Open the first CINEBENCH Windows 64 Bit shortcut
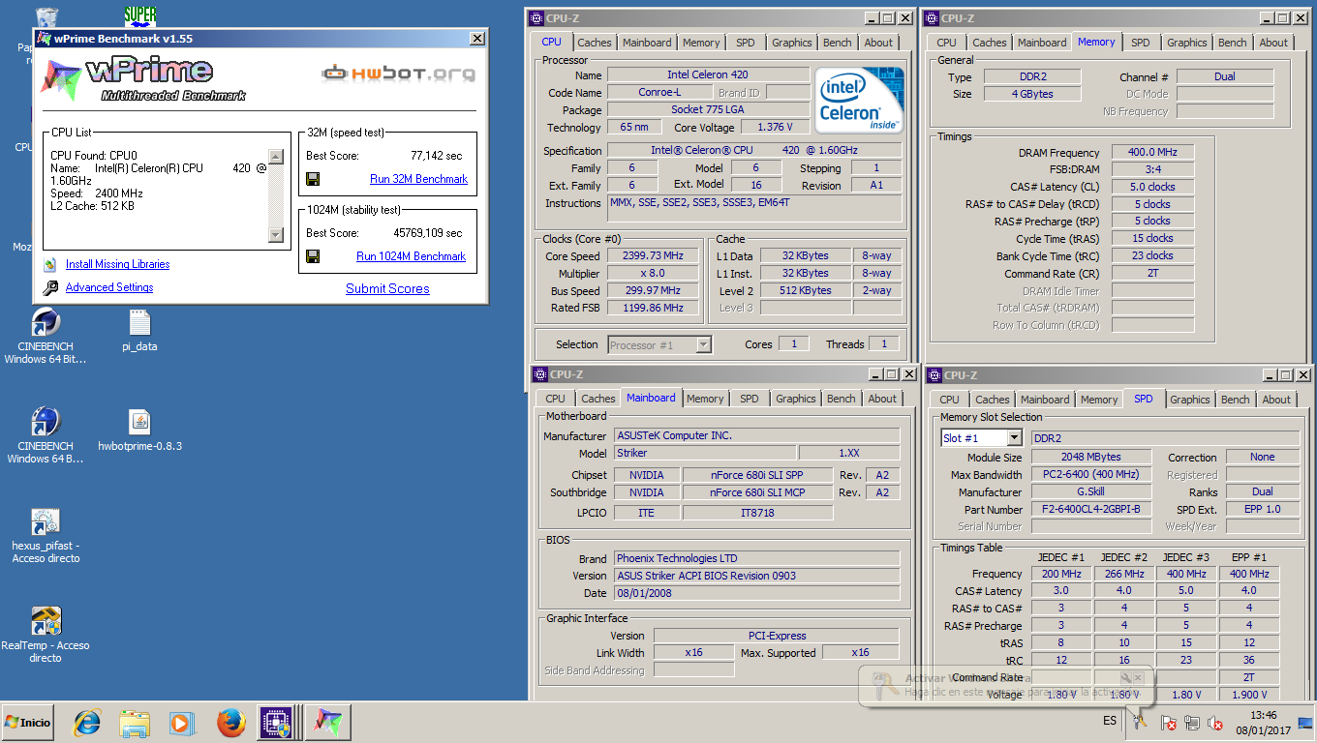 click(46, 322)
